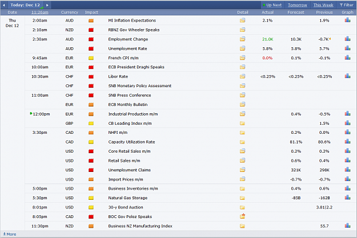The image size is (357, 238).
Task: Show graph for Import Prices m/m
Action: (x=347, y=179)
